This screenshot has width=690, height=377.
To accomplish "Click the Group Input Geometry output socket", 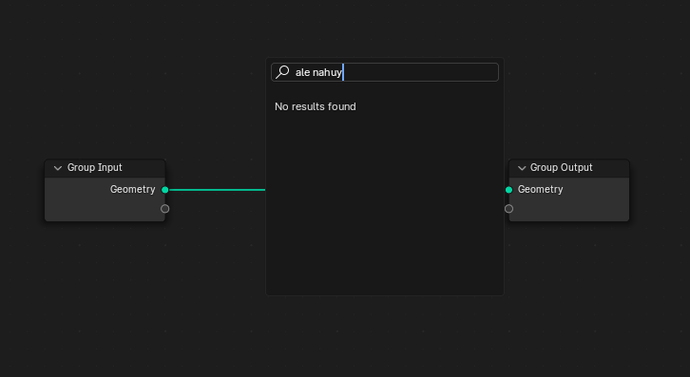I will pos(165,190).
